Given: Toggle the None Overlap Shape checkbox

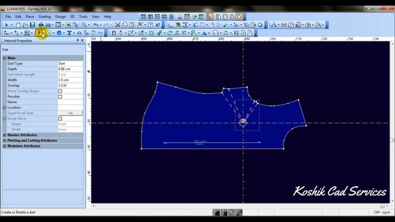Looking at the screenshot, I should pyautogui.click(x=60, y=91).
